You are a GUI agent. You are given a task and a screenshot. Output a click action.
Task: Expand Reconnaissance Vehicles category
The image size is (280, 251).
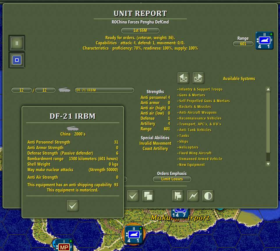(199, 118)
